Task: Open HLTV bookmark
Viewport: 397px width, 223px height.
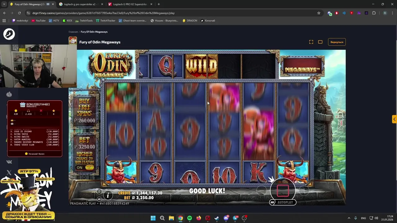Action: click(54, 21)
